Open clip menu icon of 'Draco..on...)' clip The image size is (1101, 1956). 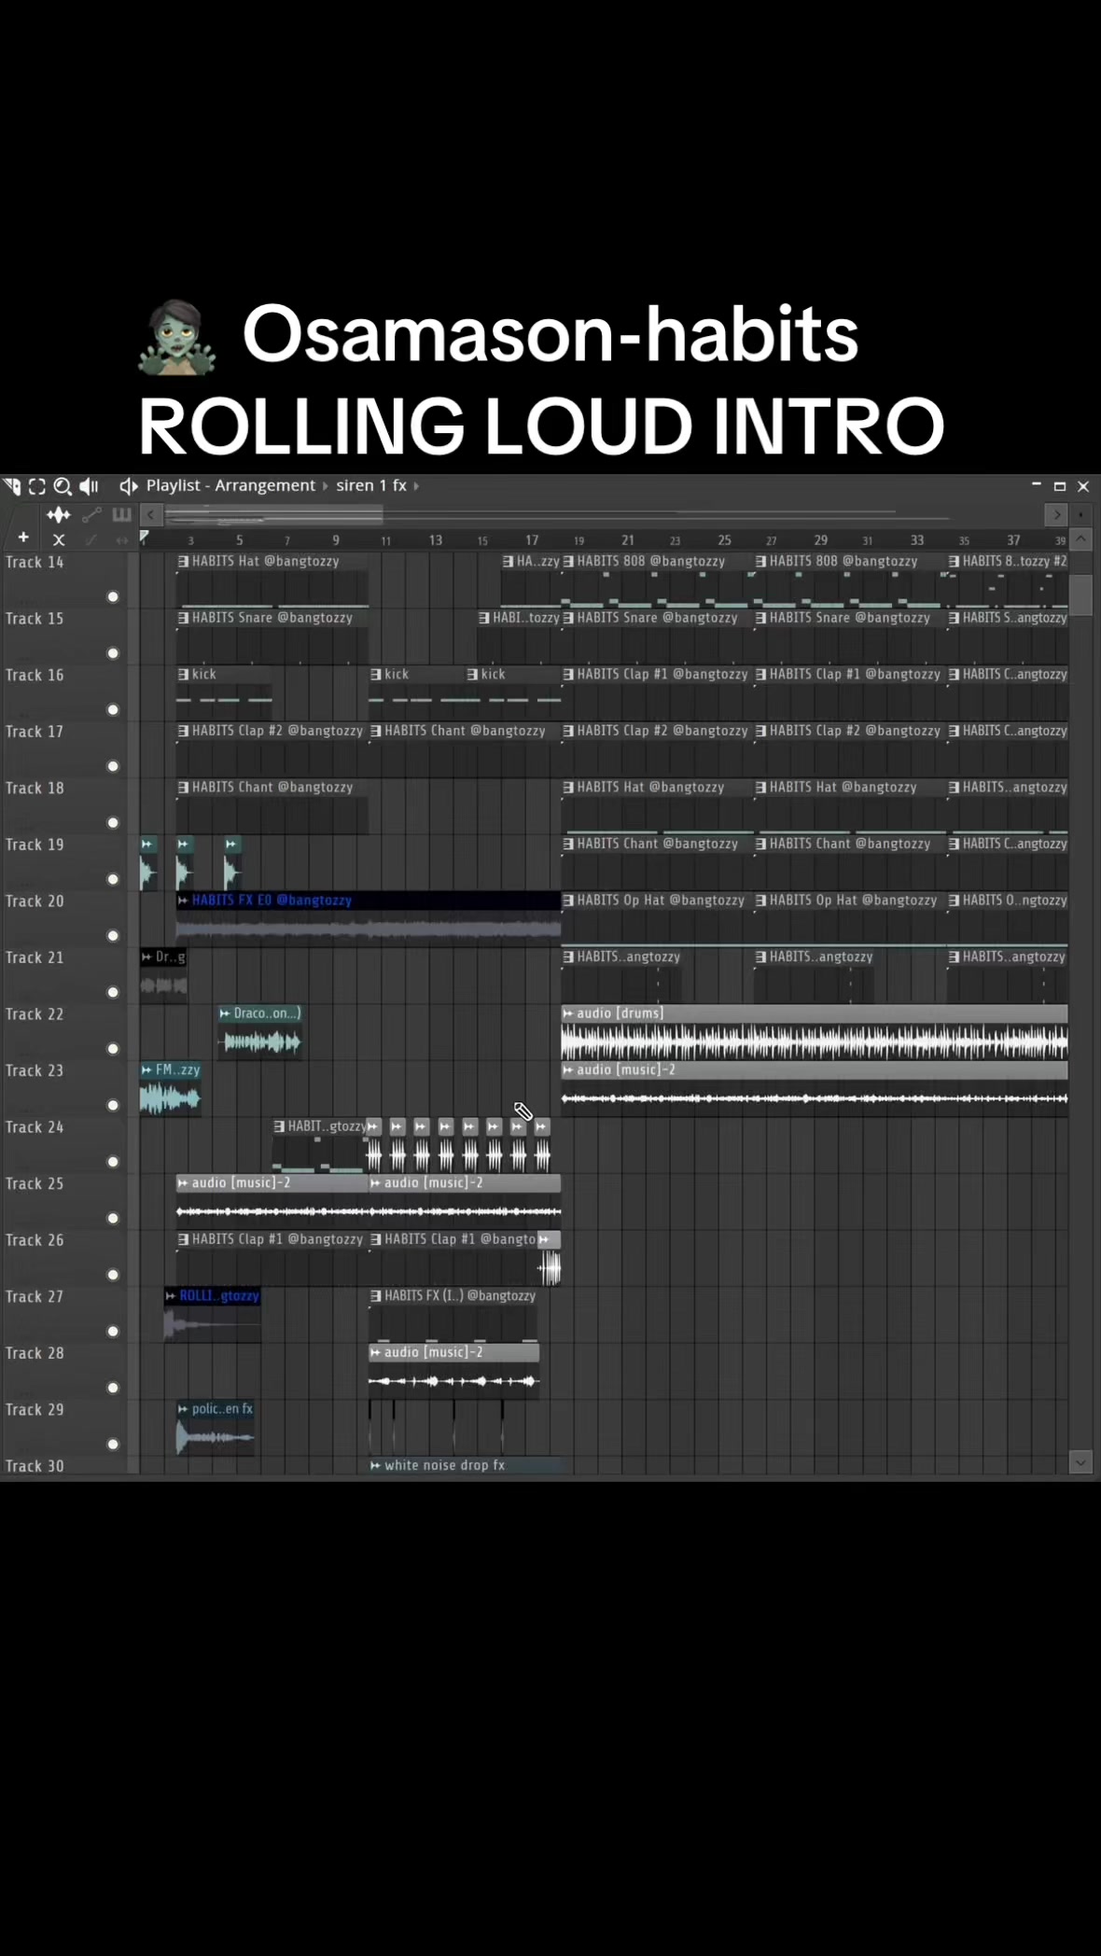click(x=225, y=1013)
